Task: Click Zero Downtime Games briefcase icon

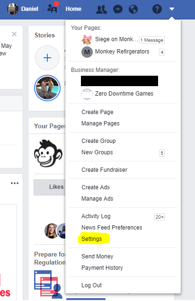Action: tap(87, 94)
